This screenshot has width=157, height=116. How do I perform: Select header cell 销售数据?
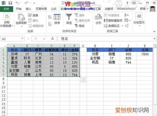51,50
